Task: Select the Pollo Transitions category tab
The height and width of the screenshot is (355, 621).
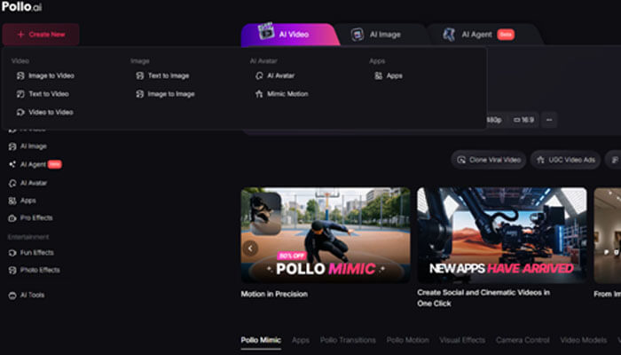Action: pos(348,340)
